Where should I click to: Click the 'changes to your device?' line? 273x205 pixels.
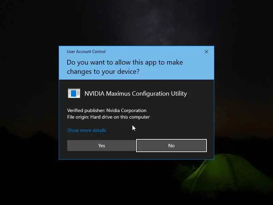[x=103, y=71]
